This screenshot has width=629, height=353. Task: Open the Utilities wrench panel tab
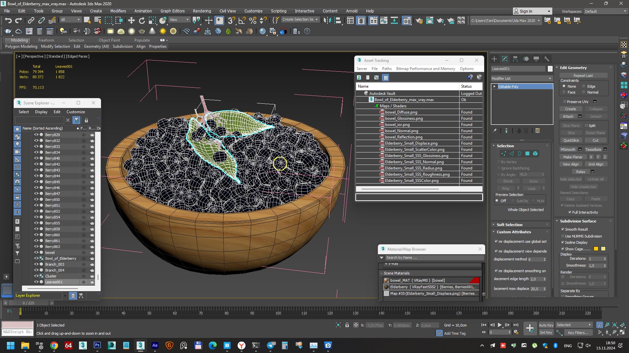click(546, 59)
